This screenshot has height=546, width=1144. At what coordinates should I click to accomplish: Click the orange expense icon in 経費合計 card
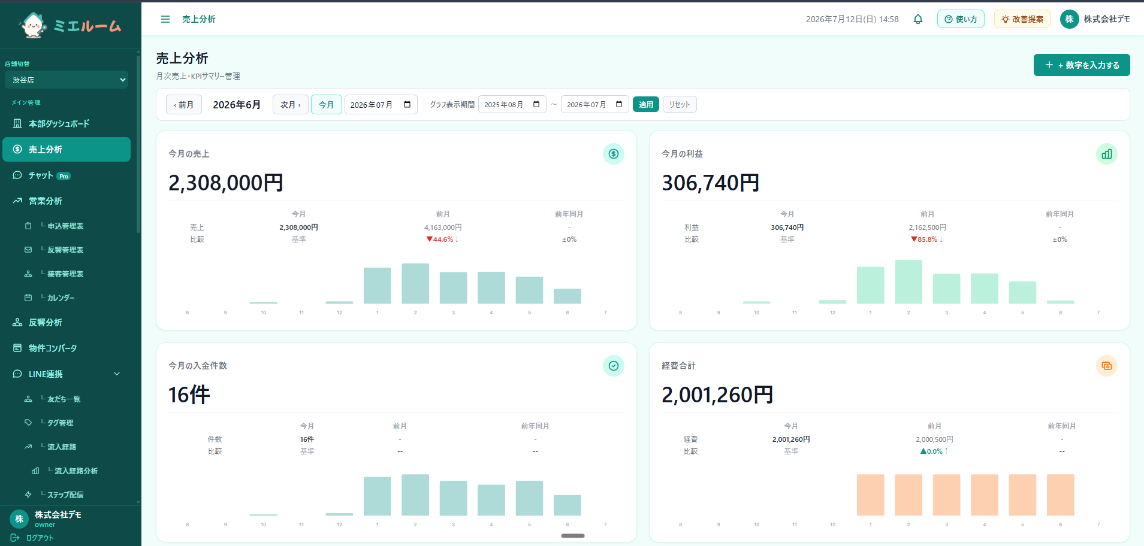point(1106,366)
